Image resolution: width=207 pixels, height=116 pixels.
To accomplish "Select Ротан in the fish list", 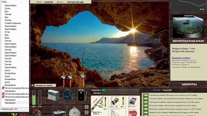I will pos(7,32).
